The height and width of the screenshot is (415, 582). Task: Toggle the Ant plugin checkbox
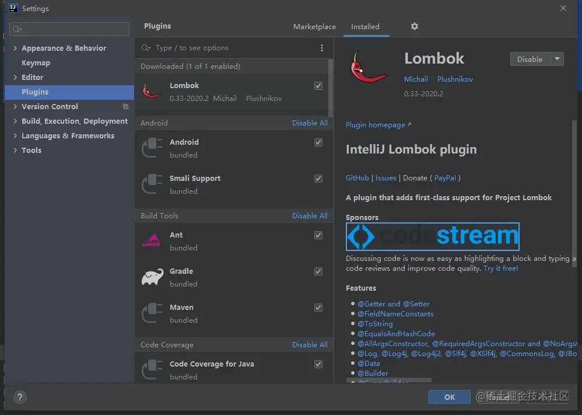click(x=318, y=235)
